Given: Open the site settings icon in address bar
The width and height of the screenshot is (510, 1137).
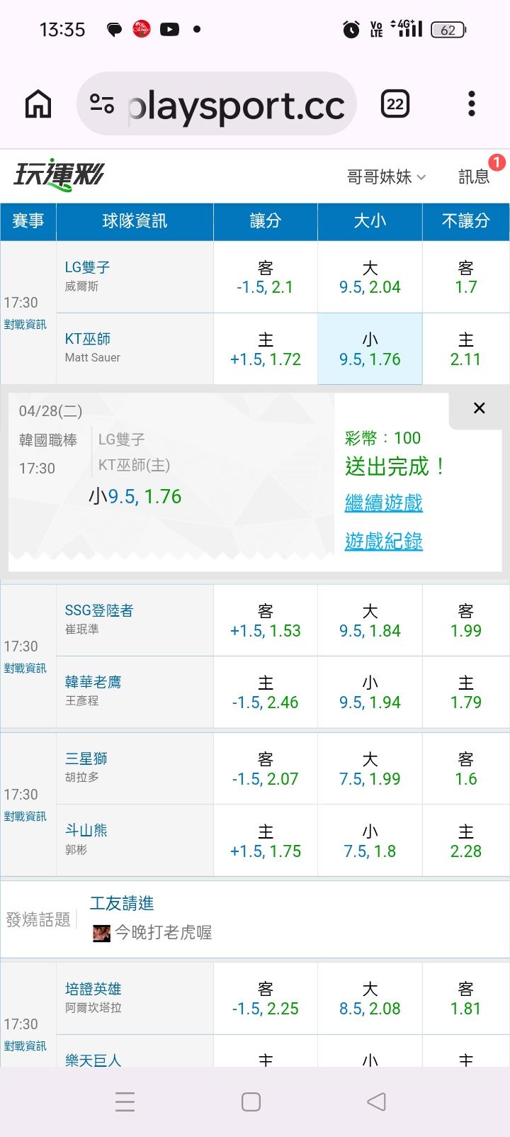Looking at the screenshot, I should point(102,105).
